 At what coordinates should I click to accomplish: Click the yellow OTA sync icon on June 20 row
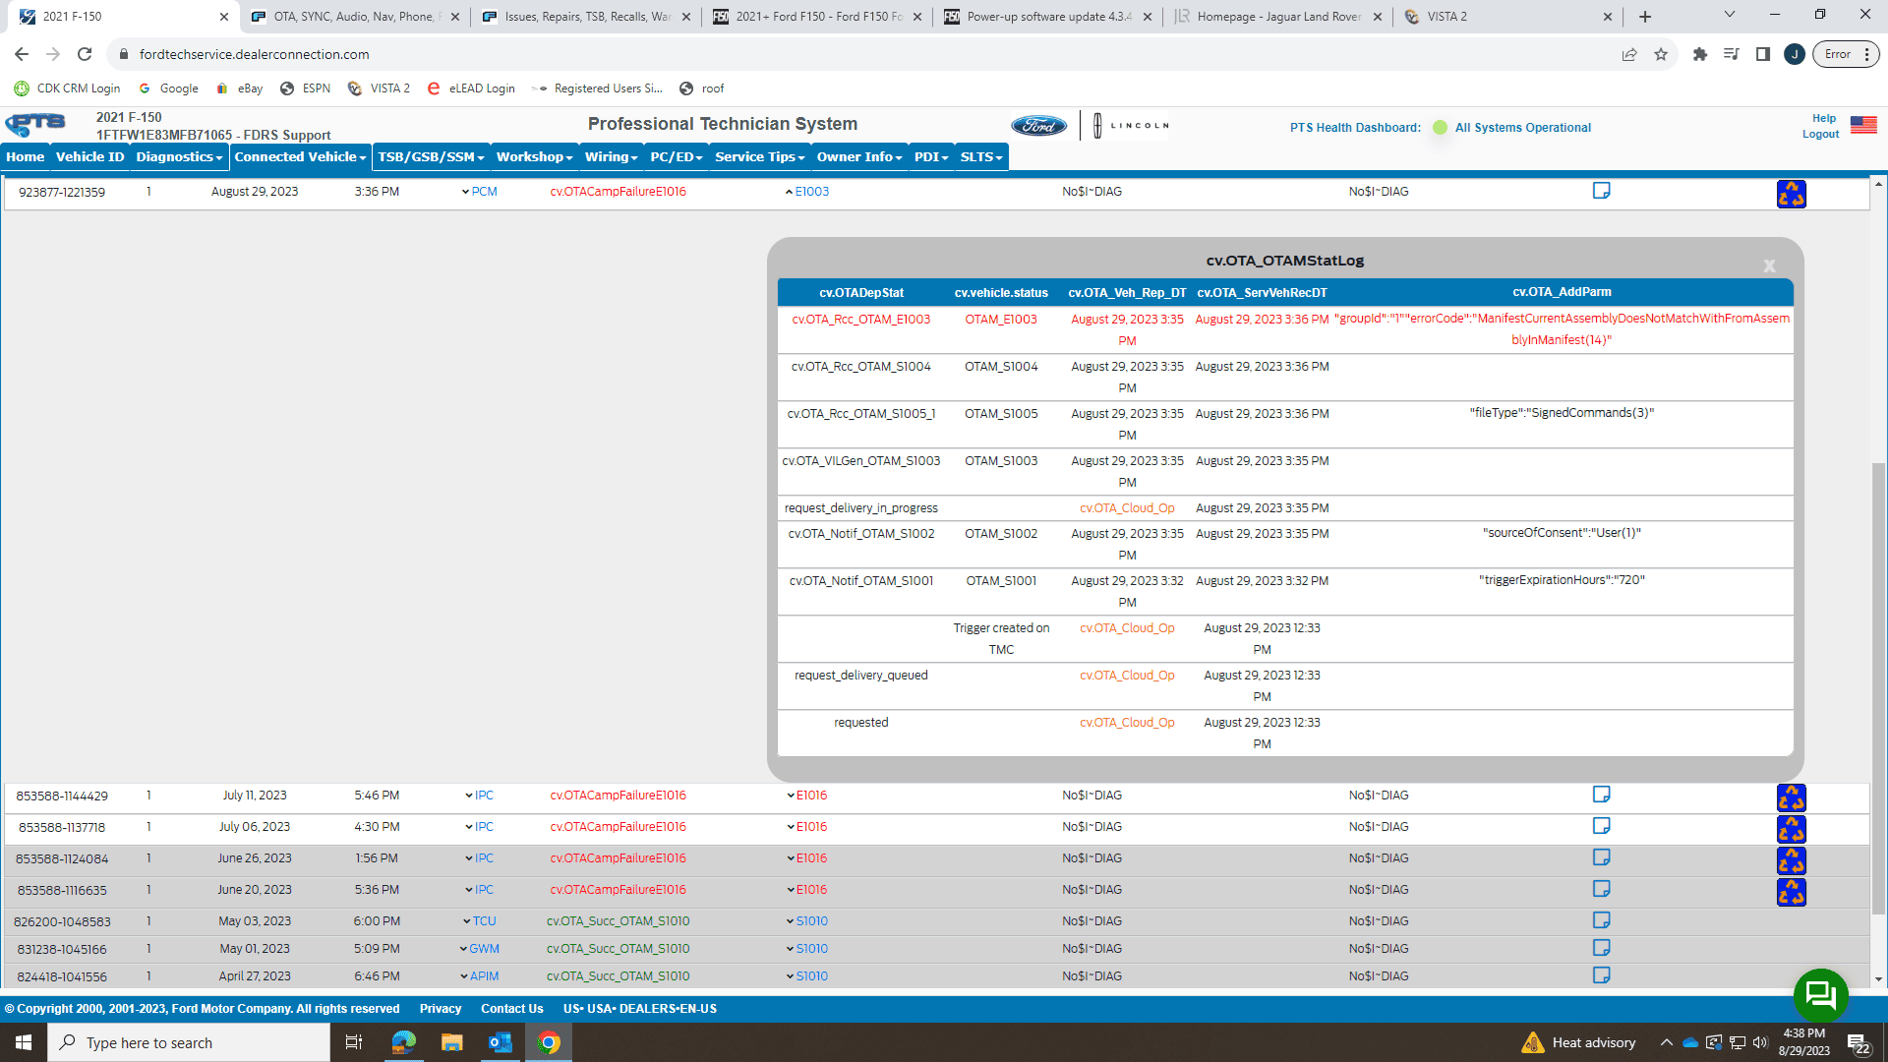1792,893
